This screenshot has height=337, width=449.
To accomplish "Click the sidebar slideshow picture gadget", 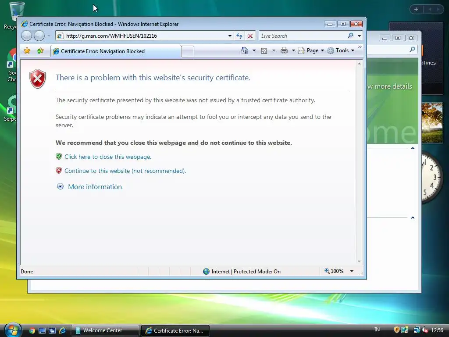I will tap(432, 123).
